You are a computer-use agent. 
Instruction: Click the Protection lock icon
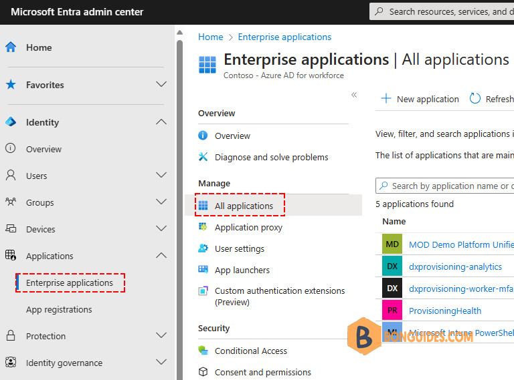[x=11, y=335]
